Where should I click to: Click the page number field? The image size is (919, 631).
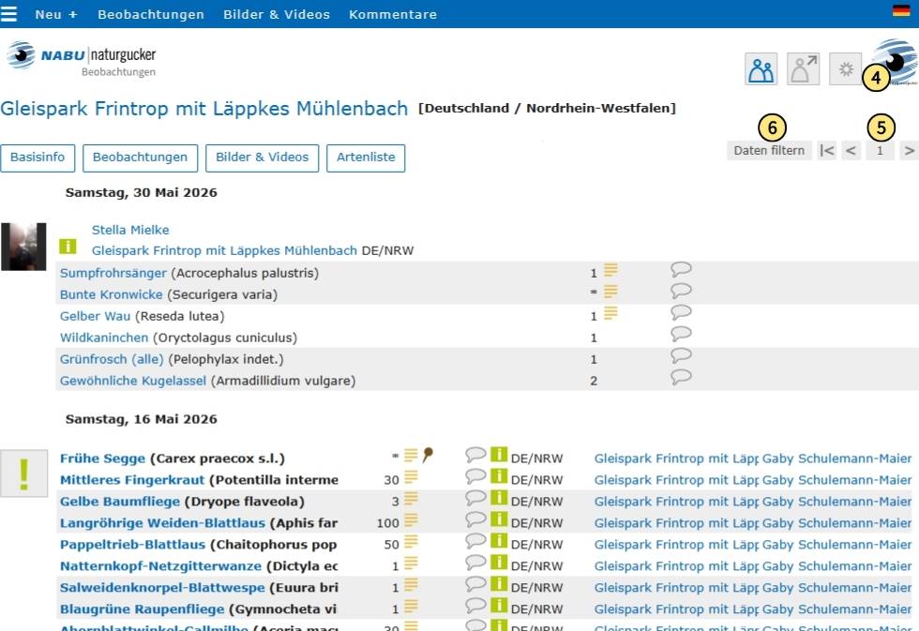(x=880, y=151)
